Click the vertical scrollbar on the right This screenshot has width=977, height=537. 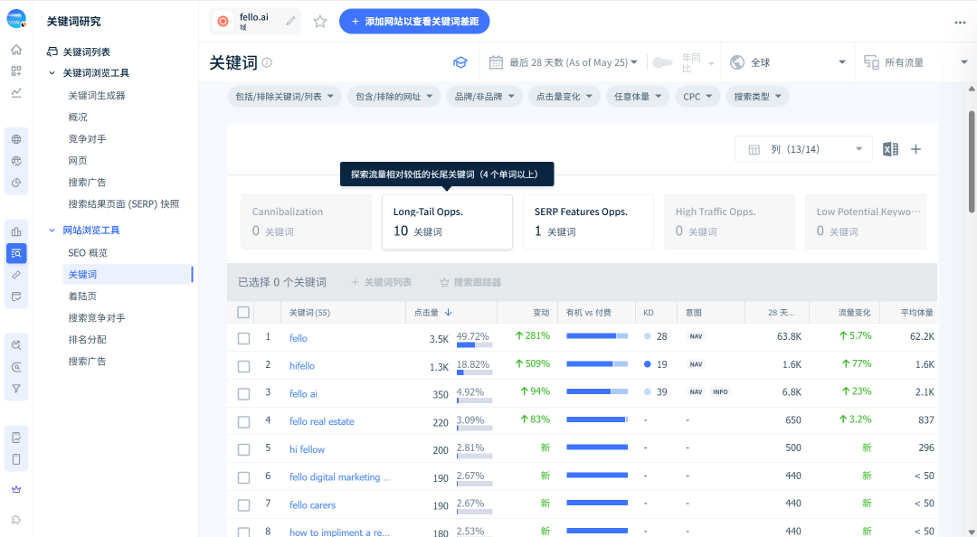click(971, 161)
